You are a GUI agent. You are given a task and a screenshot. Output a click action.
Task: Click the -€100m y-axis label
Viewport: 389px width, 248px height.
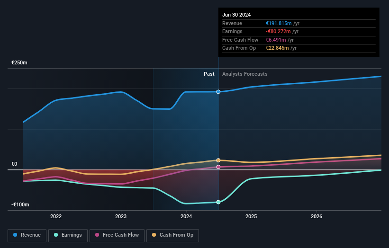[x=20, y=204]
